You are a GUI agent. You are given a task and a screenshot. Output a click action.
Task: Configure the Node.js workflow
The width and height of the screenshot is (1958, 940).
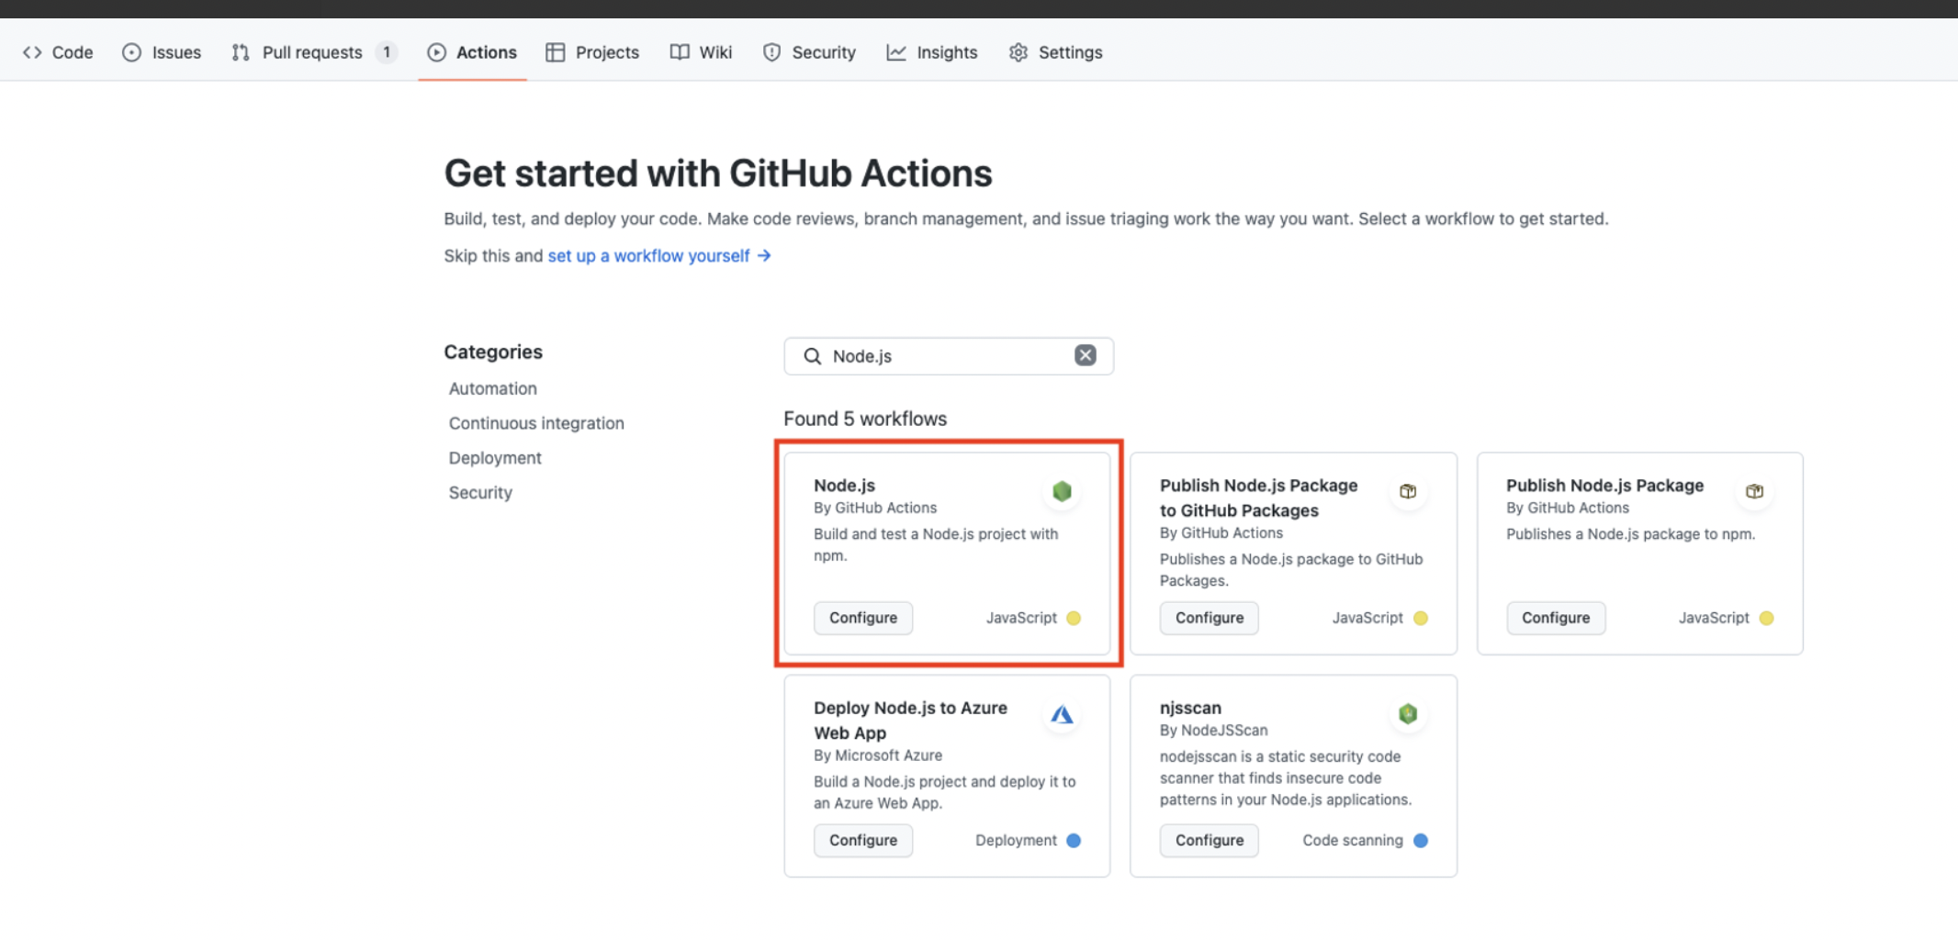pyautogui.click(x=863, y=618)
